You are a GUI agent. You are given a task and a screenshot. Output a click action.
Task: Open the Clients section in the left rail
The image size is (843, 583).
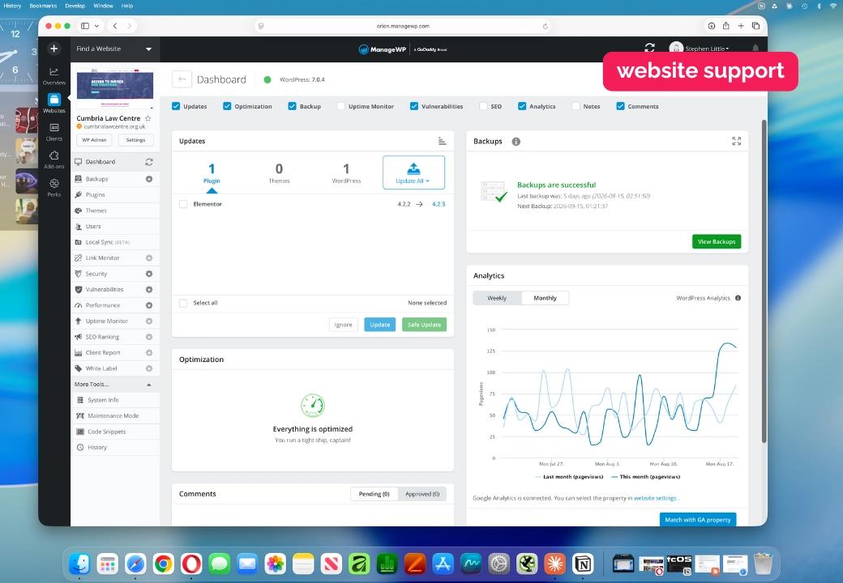coord(53,132)
